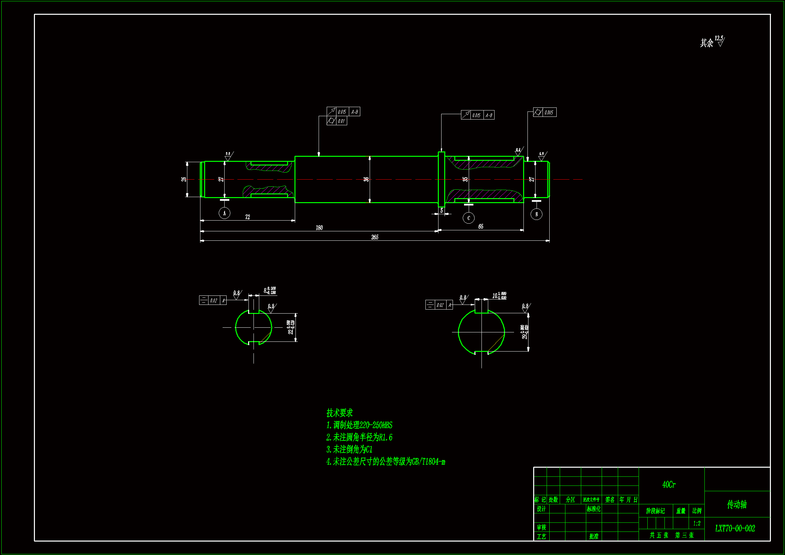Click the 第 三 张 sheet number text

point(684,535)
